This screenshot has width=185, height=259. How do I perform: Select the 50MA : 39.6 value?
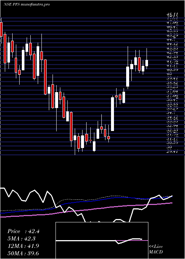[x=23, y=253]
